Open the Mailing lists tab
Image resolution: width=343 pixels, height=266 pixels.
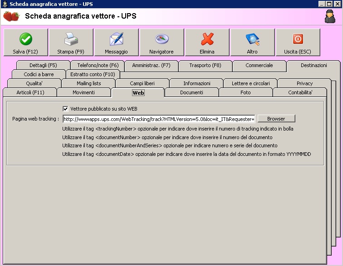tap(88, 83)
